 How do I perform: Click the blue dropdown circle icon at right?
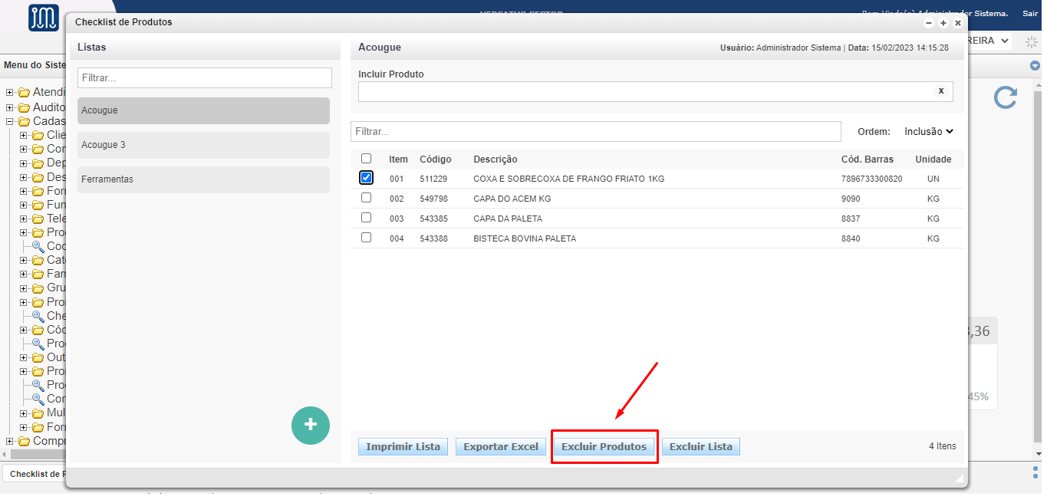point(1035,66)
